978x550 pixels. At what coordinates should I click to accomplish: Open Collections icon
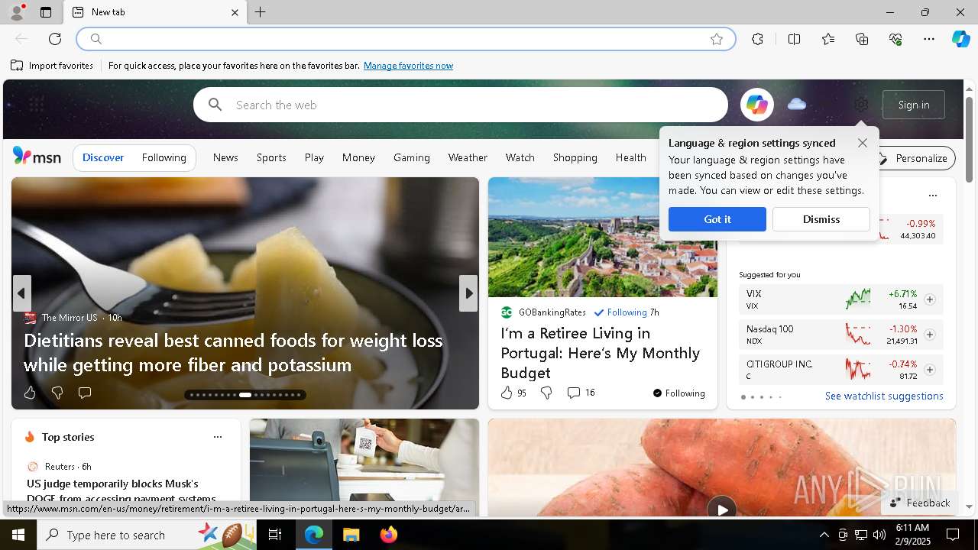click(x=862, y=39)
